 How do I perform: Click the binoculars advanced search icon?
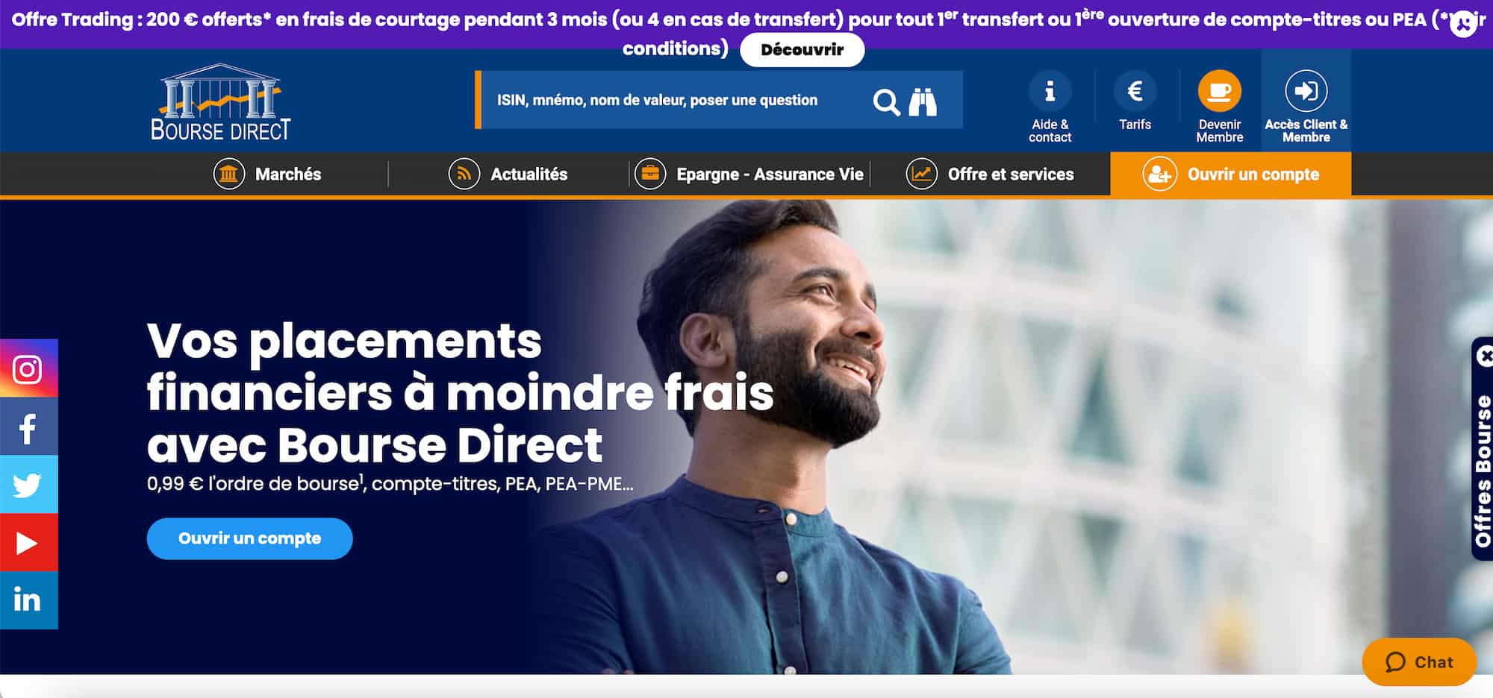pyautogui.click(x=923, y=101)
